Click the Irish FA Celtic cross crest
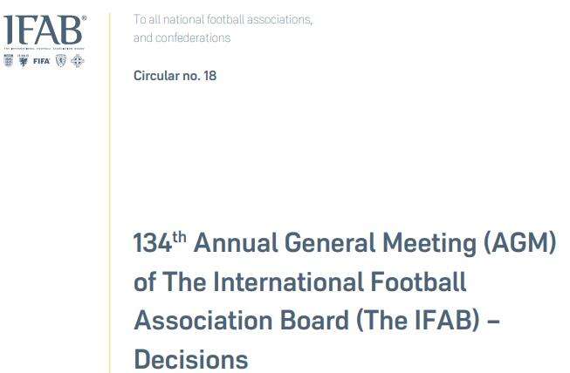This screenshot has height=373, width=570. [78, 61]
